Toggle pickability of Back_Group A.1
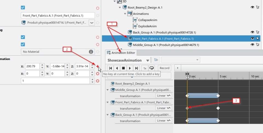The width and height of the screenshot is (263, 133). tap(258, 32)
